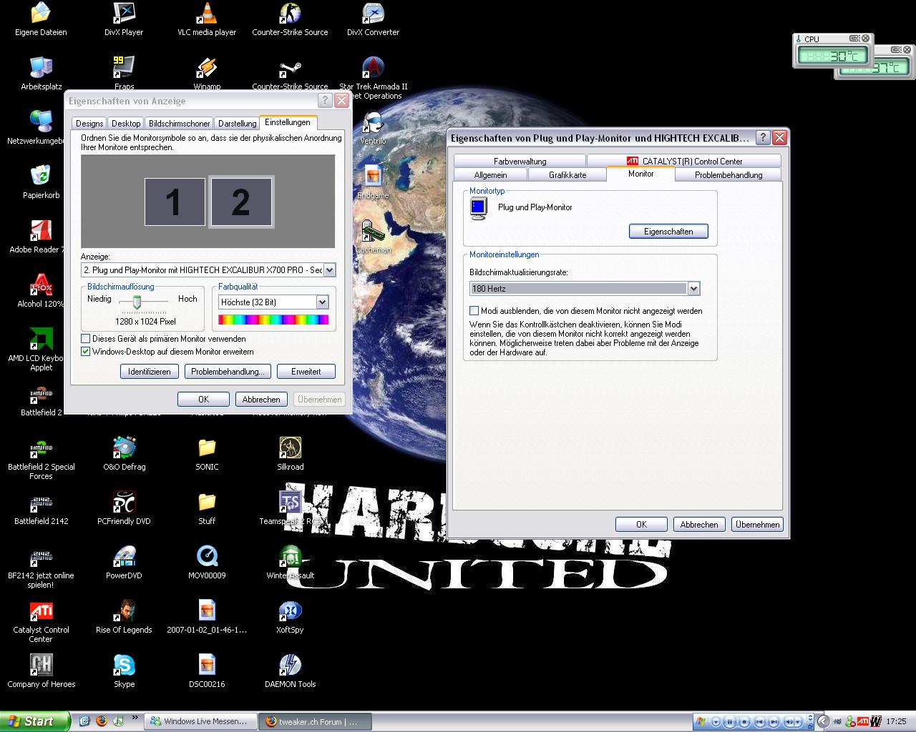The image size is (916, 732).
Task: Switch to the Grafikkarte tab
Action: point(567,175)
